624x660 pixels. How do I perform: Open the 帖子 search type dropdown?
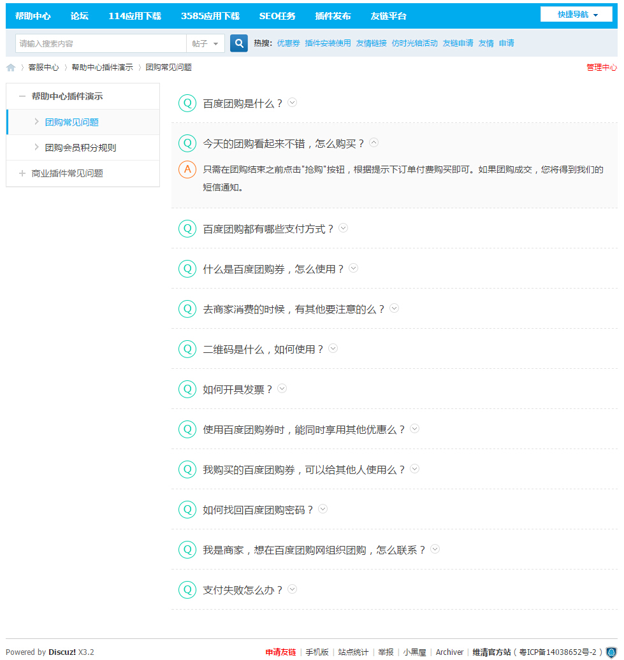click(x=205, y=43)
